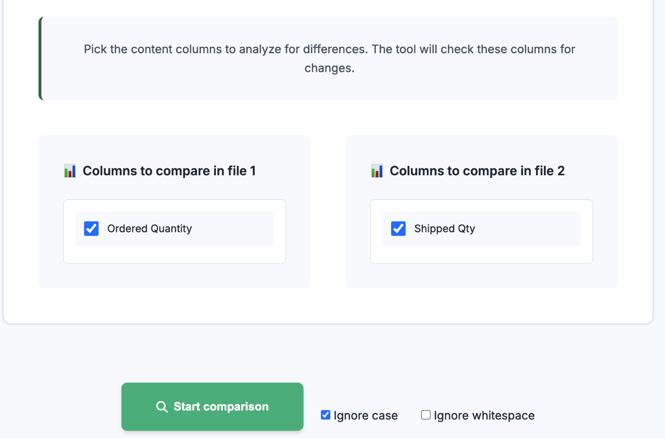Click the green accent bar of the instruction box
This screenshot has height=438, width=665.
click(41, 58)
